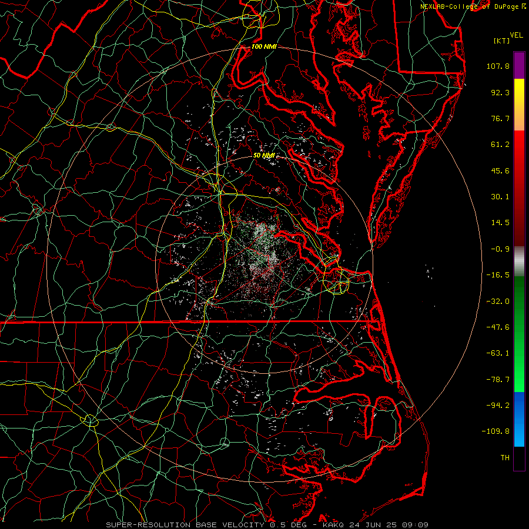Click the -32.0 velocity value
529x529 pixels.
(498, 302)
